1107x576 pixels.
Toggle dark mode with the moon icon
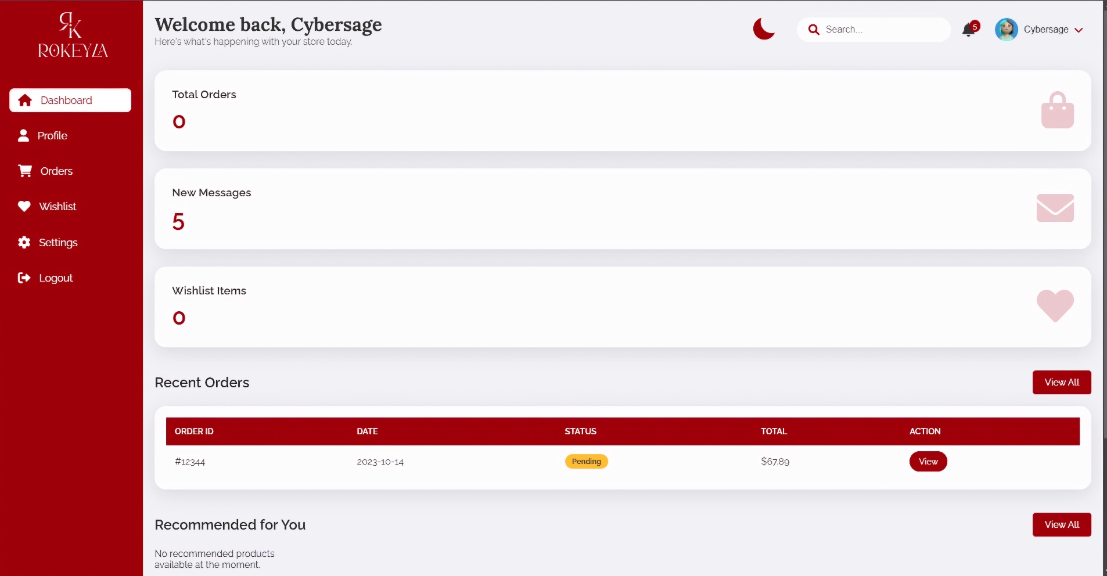[x=764, y=29]
